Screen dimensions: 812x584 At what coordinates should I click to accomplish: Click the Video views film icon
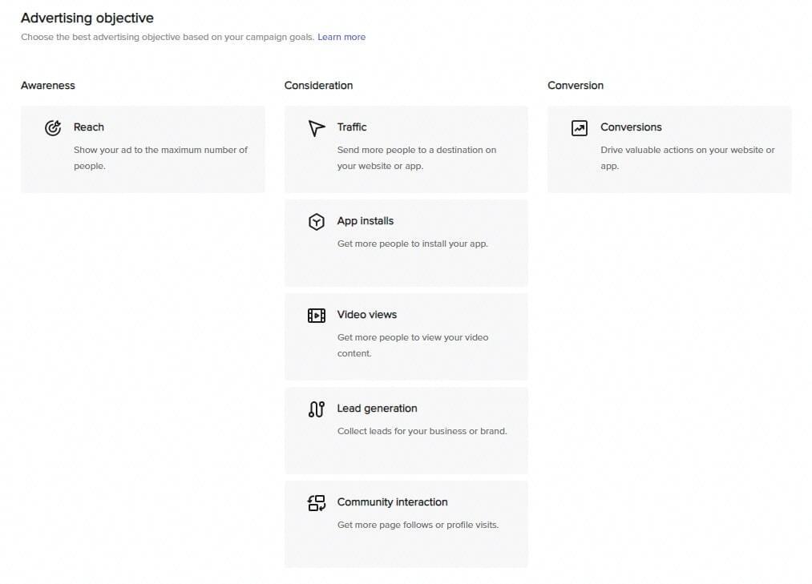coord(317,316)
